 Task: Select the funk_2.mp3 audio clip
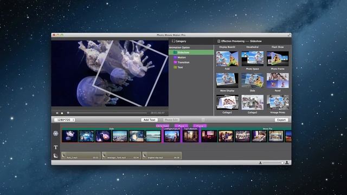(x=81, y=155)
